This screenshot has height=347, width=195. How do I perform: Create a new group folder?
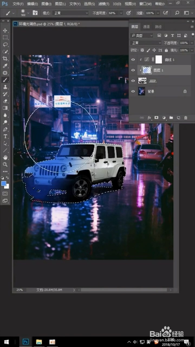click(x=171, y=118)
